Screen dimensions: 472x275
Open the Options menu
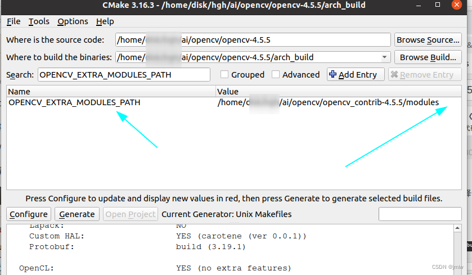pos(73,21)
